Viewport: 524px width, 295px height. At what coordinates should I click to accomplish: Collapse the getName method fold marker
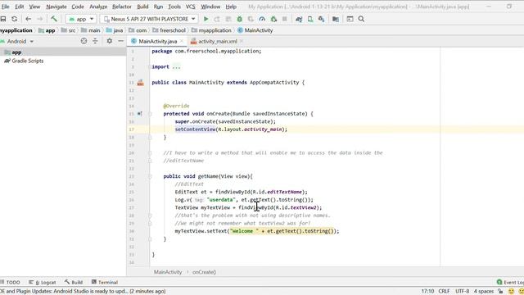pyautogui.click(x=150, y=176)
